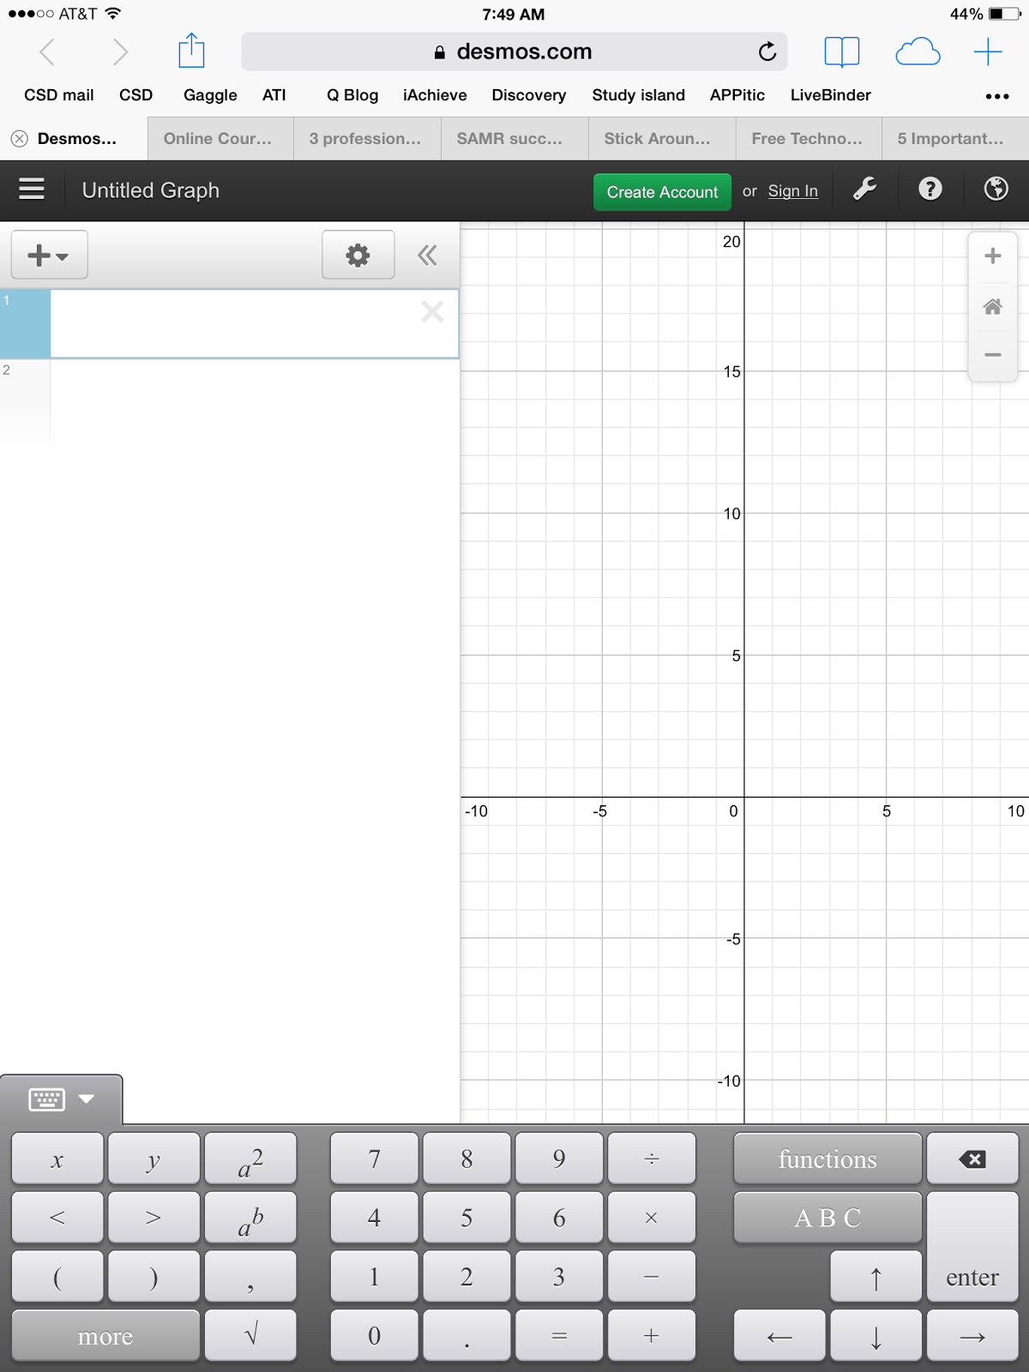Tap the right arrow key
Screen dimensions: 1029x1372
click(x=972, y=1335)
